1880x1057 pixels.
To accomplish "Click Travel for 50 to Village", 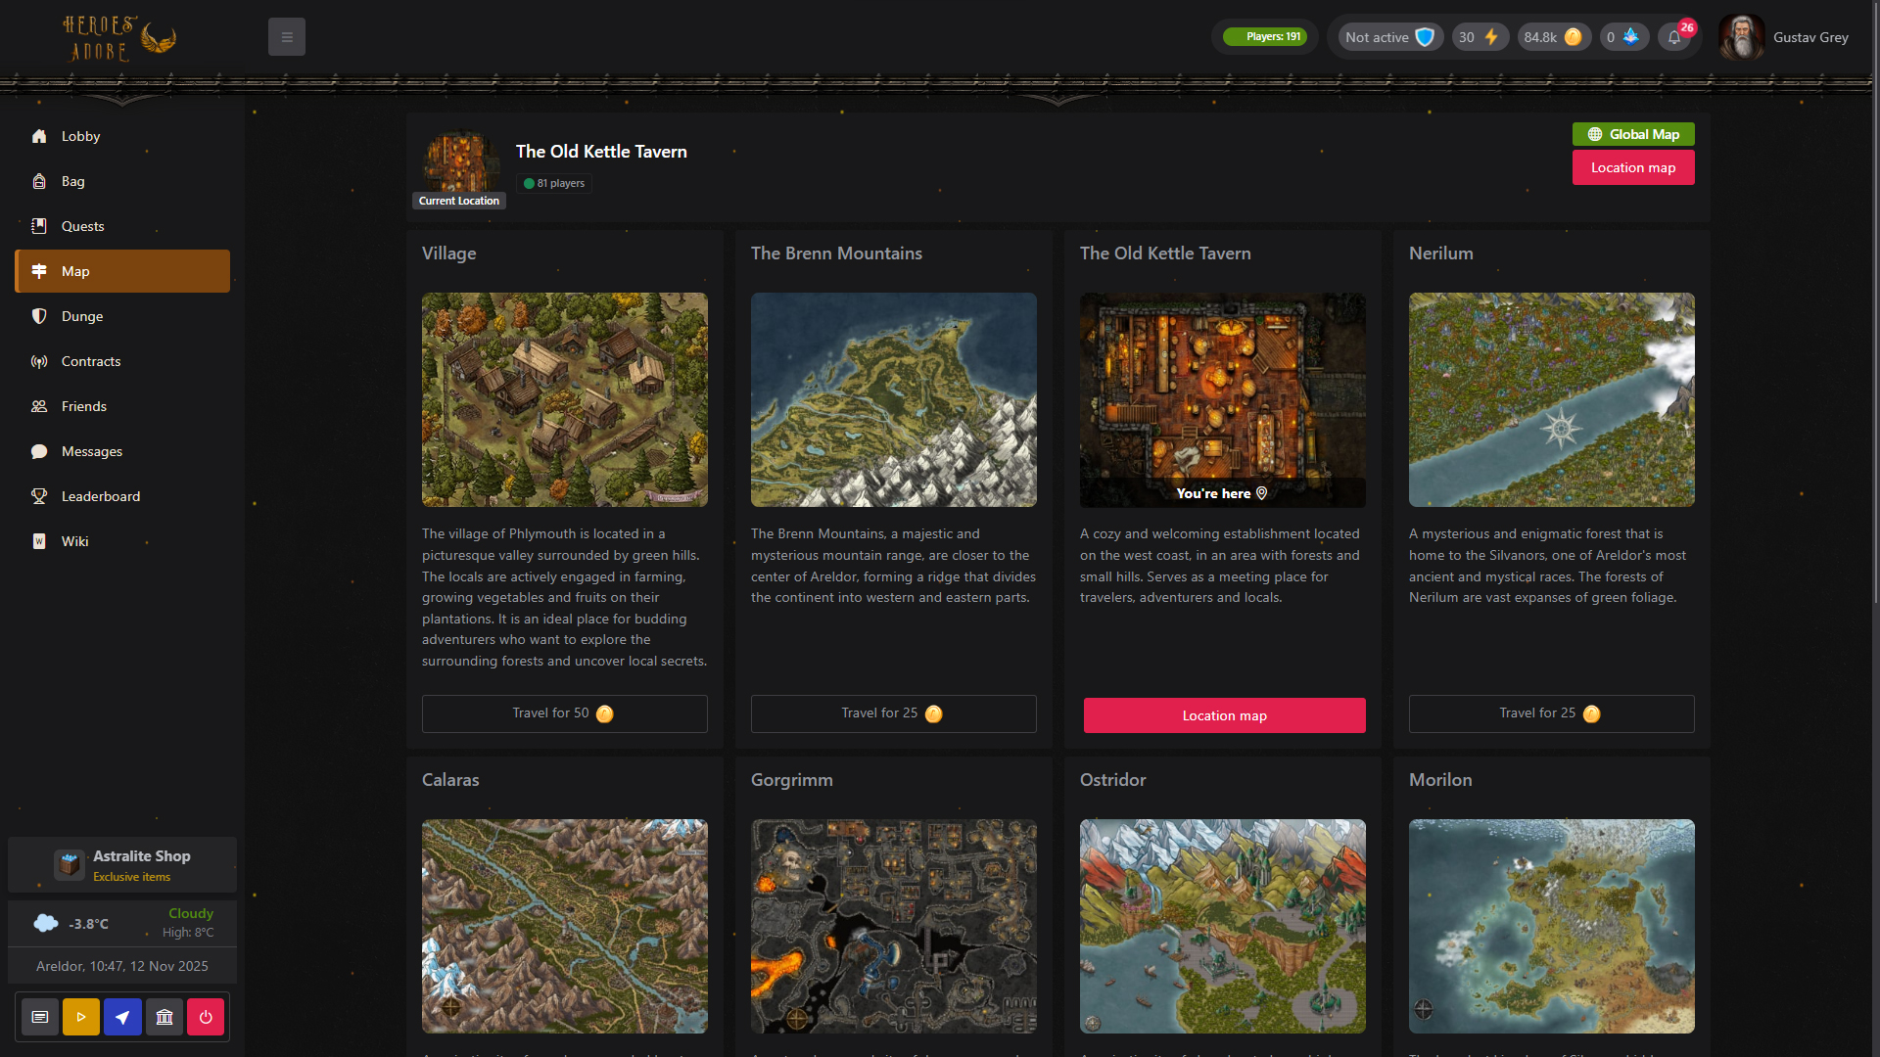I will pos(564,713).
